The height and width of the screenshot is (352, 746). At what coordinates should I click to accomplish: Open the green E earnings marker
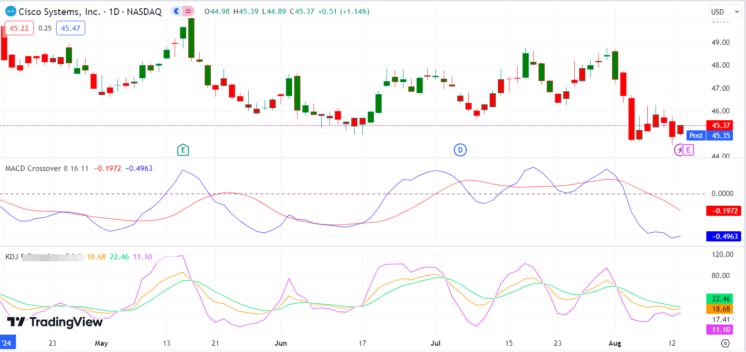tap(183, 150)
